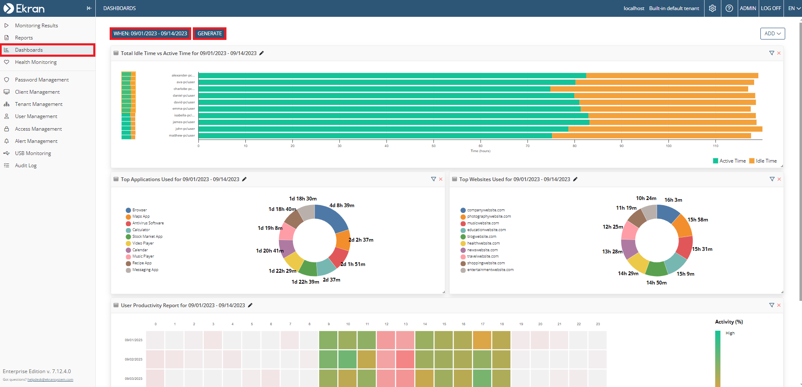This screenshot has width=802, height=387.
Task: Collapse the Top Applications Used widget
Action: click(116, 179)
